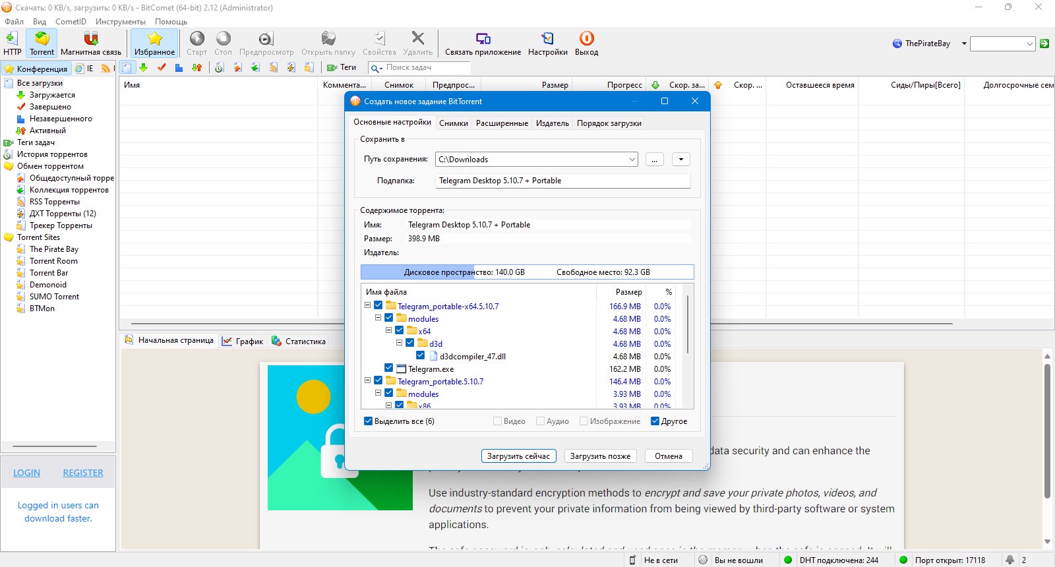Click the Загрузить сейчас button
This screenshot has width=1055, height=567.
518,456
